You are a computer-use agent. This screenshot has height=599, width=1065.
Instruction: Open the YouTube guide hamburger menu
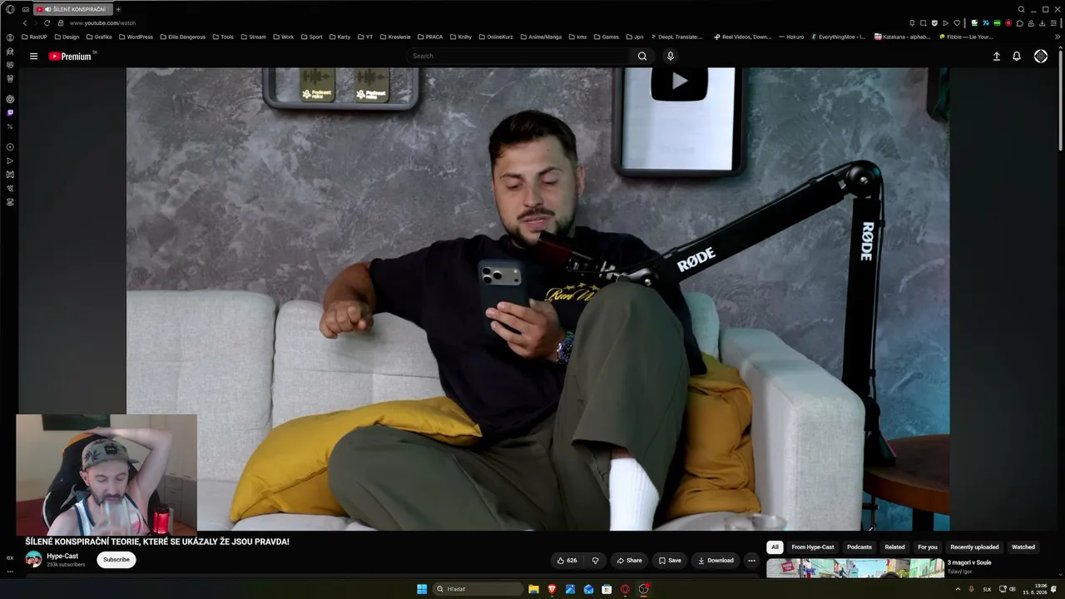tap(33, 57)
